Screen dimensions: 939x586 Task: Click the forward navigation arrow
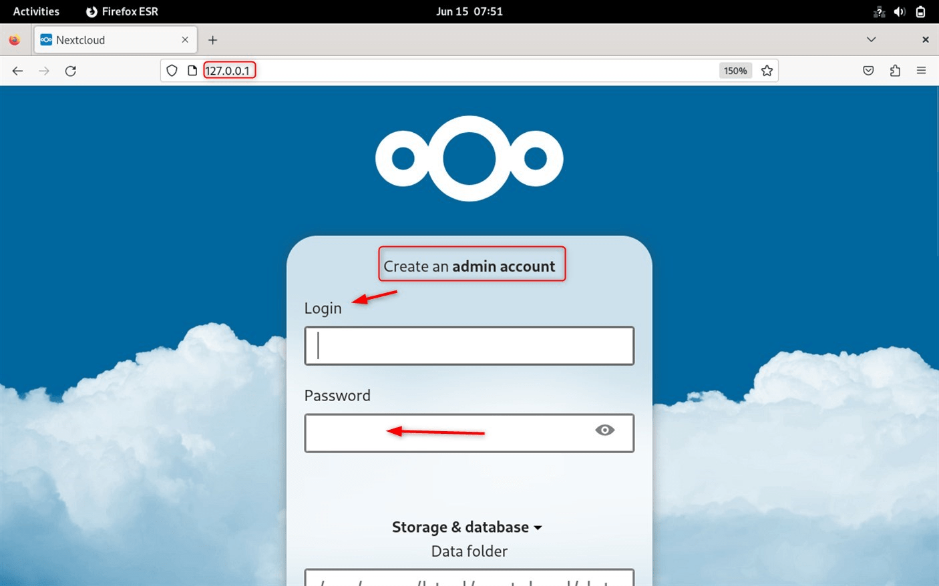44,71
